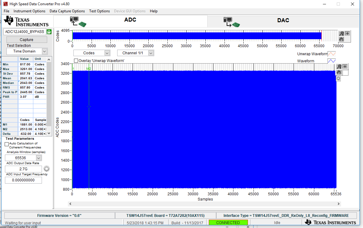
Task: Click the green CONNECTED status indicator
Action: point(228,222)
